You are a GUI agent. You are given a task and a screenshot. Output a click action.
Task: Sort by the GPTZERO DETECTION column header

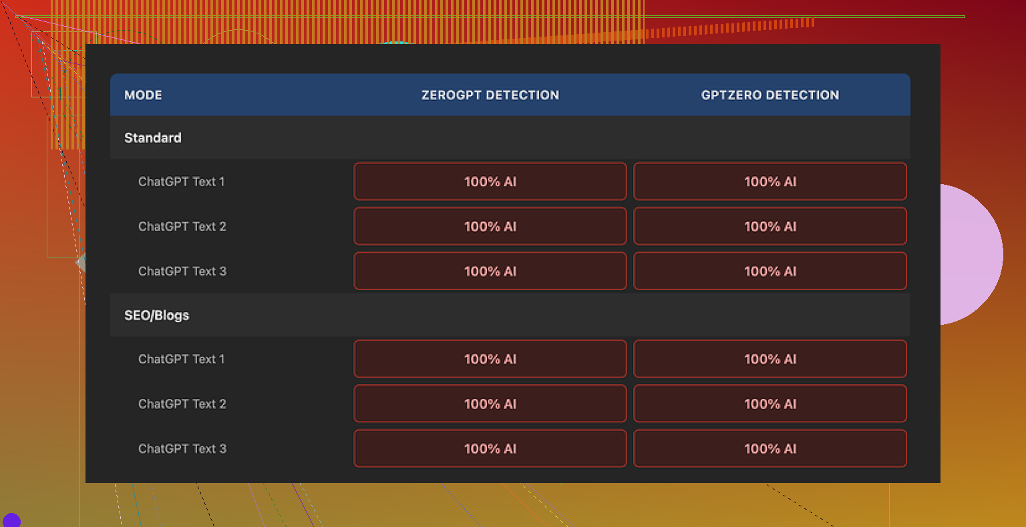click(769, 95)
